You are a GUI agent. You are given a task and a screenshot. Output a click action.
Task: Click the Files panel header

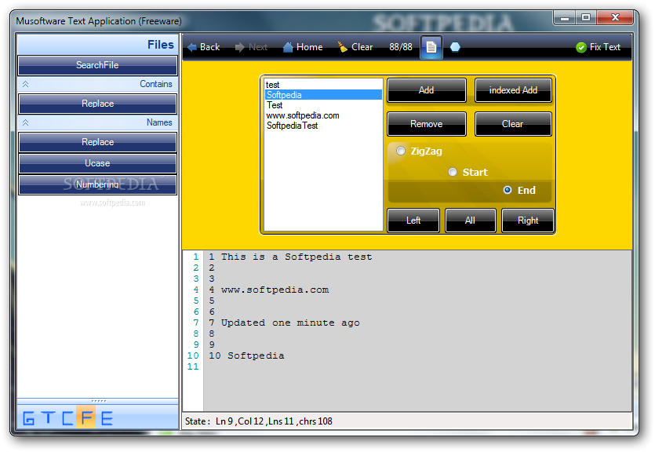tap(97, 45)
